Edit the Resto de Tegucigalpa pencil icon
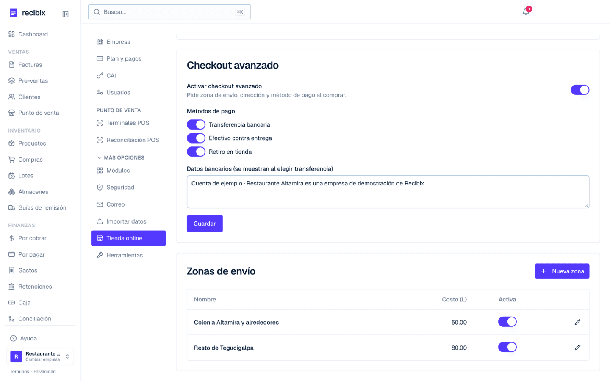This screenshot has height=381, width=610. (x=577, y=348)
